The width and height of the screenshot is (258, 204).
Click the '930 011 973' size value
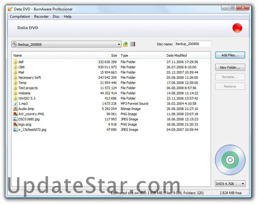click(x=107, y=67)
